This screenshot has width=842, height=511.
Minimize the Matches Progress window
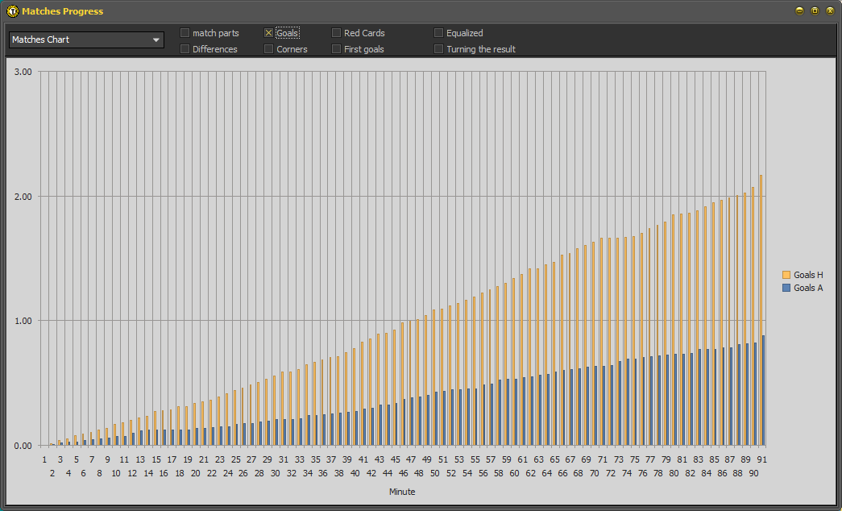point(799,11)
